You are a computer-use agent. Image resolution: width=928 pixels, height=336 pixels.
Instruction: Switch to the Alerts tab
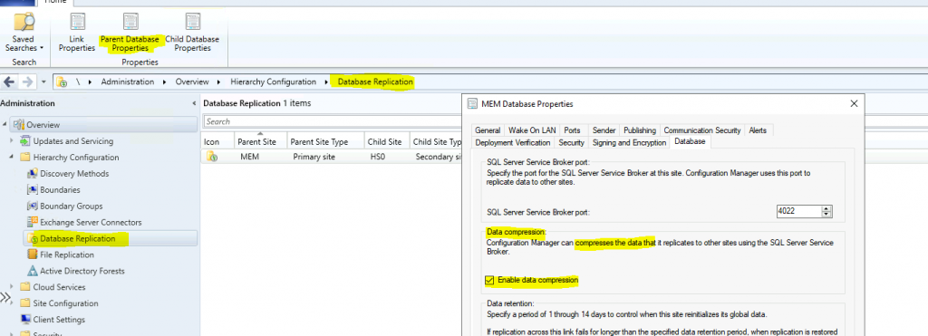pos(758,130)
